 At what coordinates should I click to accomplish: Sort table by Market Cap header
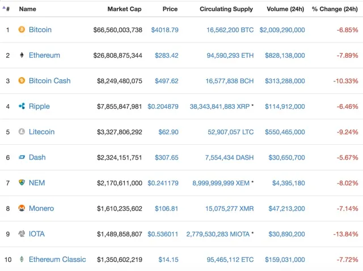(124, 9)
